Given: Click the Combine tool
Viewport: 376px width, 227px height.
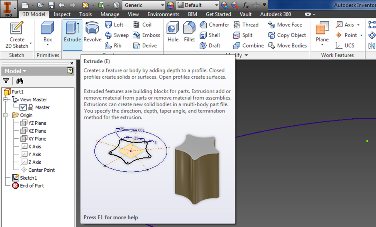Looking at the screenshot, I should (x=248, y=46).
